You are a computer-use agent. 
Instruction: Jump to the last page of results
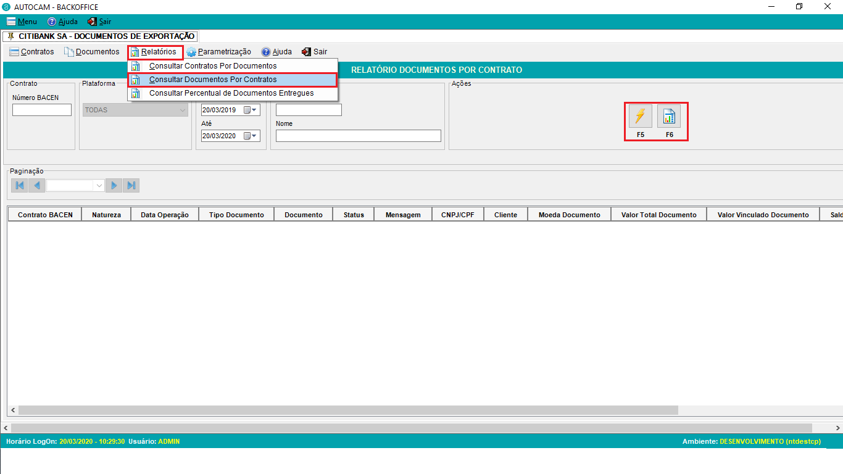pyautogui.click(x=131, y=185)
